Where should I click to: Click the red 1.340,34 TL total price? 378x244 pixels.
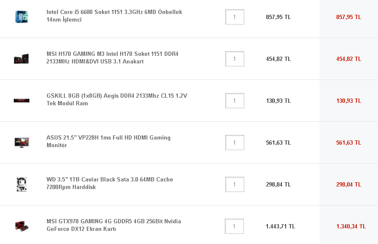[x=351, y=226]
